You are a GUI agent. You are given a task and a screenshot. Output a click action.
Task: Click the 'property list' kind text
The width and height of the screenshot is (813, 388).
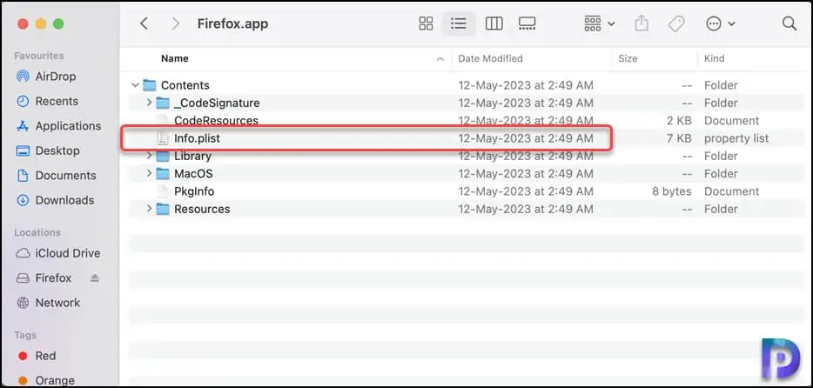(736, 139)
